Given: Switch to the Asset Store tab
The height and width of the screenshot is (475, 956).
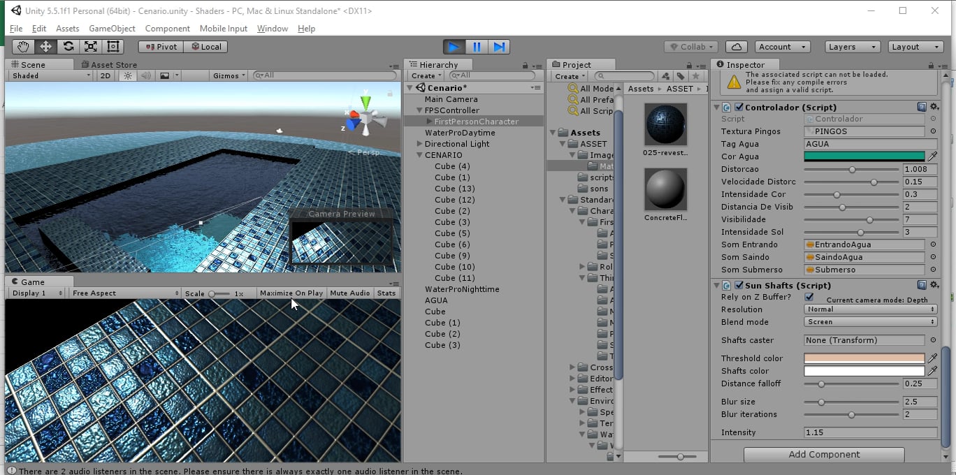Looking at the screenshot, I should click(x=109, y=64).
